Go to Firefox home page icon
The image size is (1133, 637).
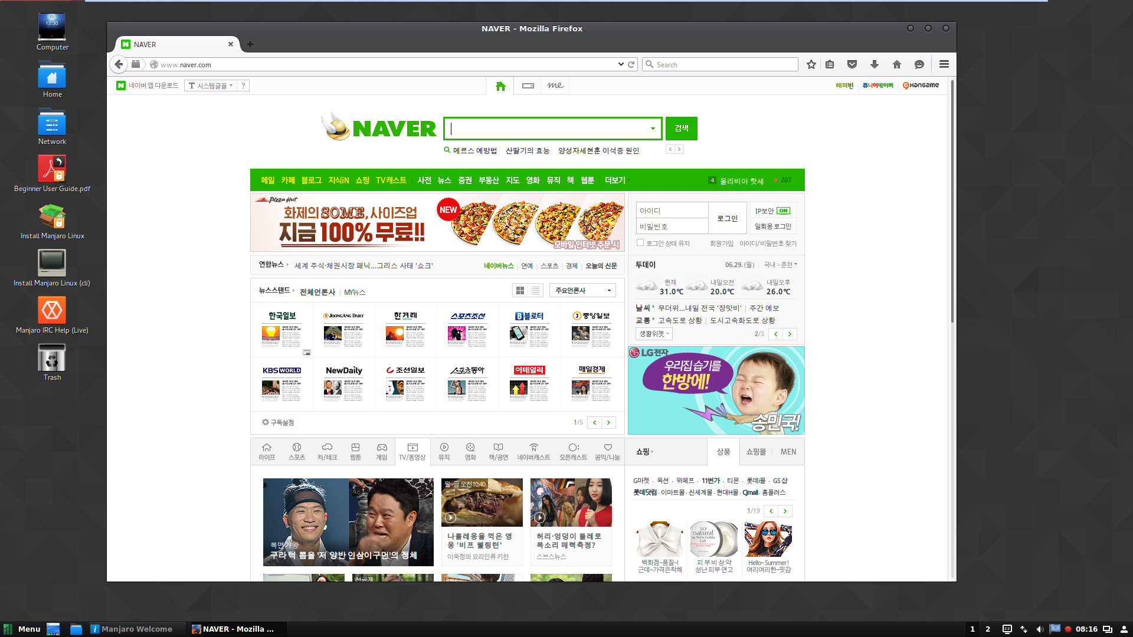[897, 64]
